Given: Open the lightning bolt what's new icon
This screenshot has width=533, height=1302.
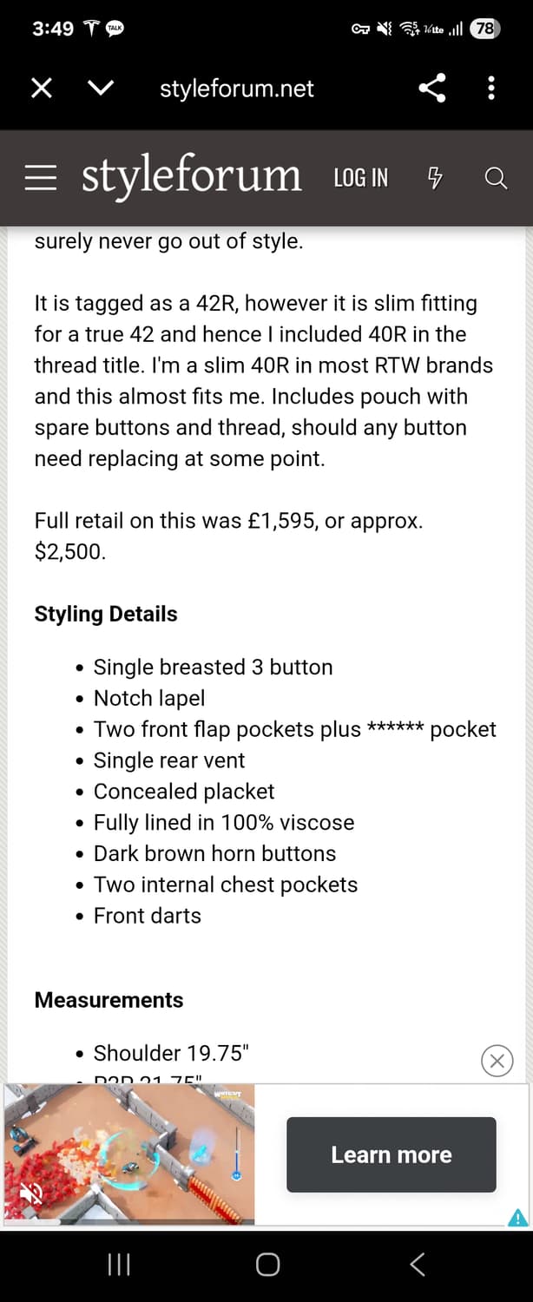Looking at the screenshot, I should tap(436, 178).
